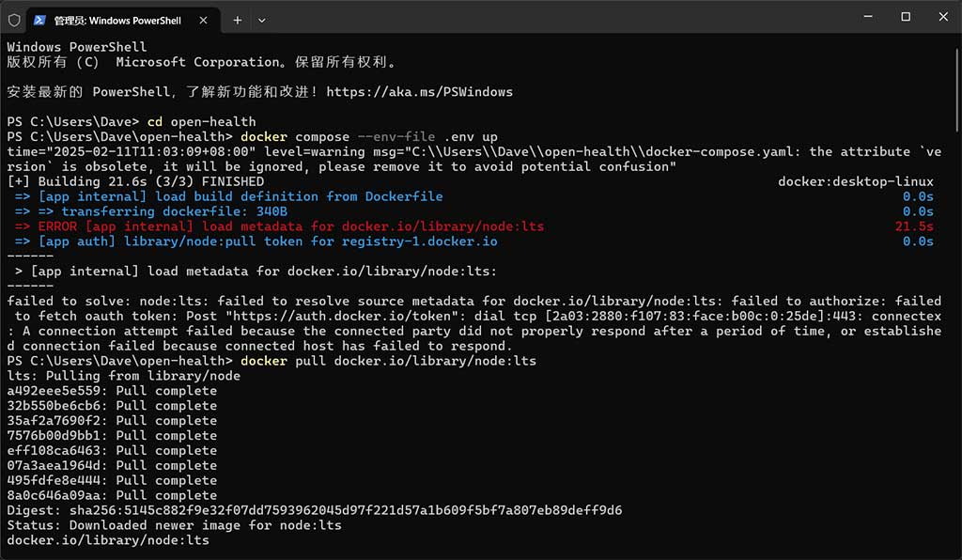Image resolution: width=962 pixels, height=560 pixels.
Task: Expand the new tab profile dropdown
Action: tap(262, 21)
